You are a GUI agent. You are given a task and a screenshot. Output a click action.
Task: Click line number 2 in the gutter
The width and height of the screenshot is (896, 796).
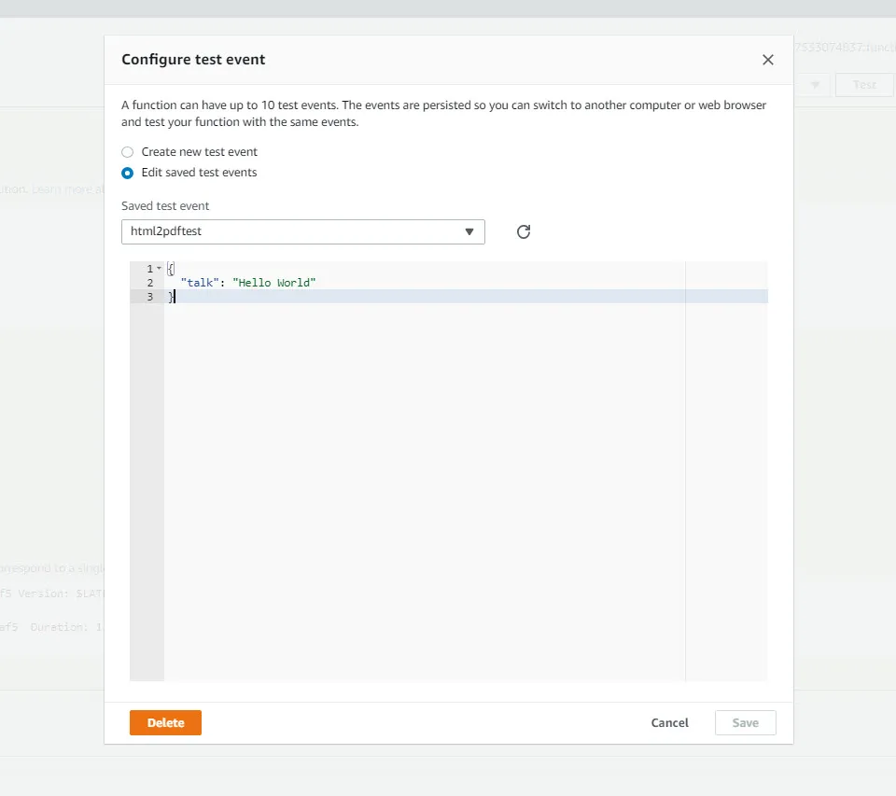[149, 283]
